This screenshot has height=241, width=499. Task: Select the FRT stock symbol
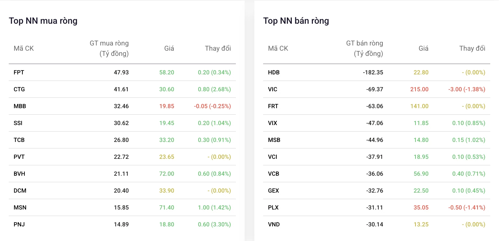tap(273, 106)
